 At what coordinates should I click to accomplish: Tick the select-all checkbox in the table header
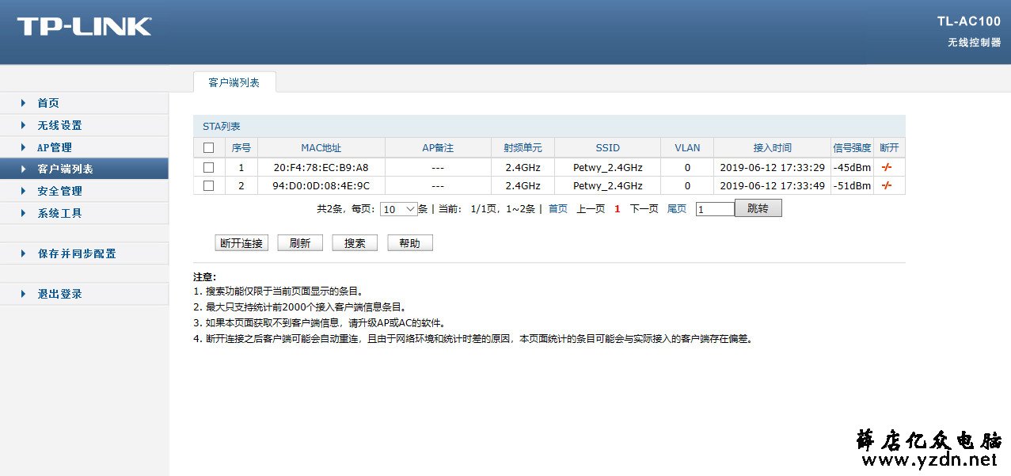click(209, 148)
